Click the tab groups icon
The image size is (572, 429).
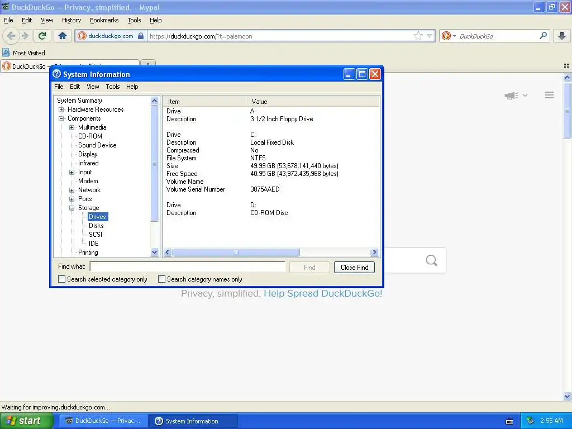[566, 66]
